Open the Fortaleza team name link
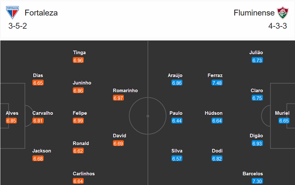Viewport: 295px width, 185px height. [41, 13]
